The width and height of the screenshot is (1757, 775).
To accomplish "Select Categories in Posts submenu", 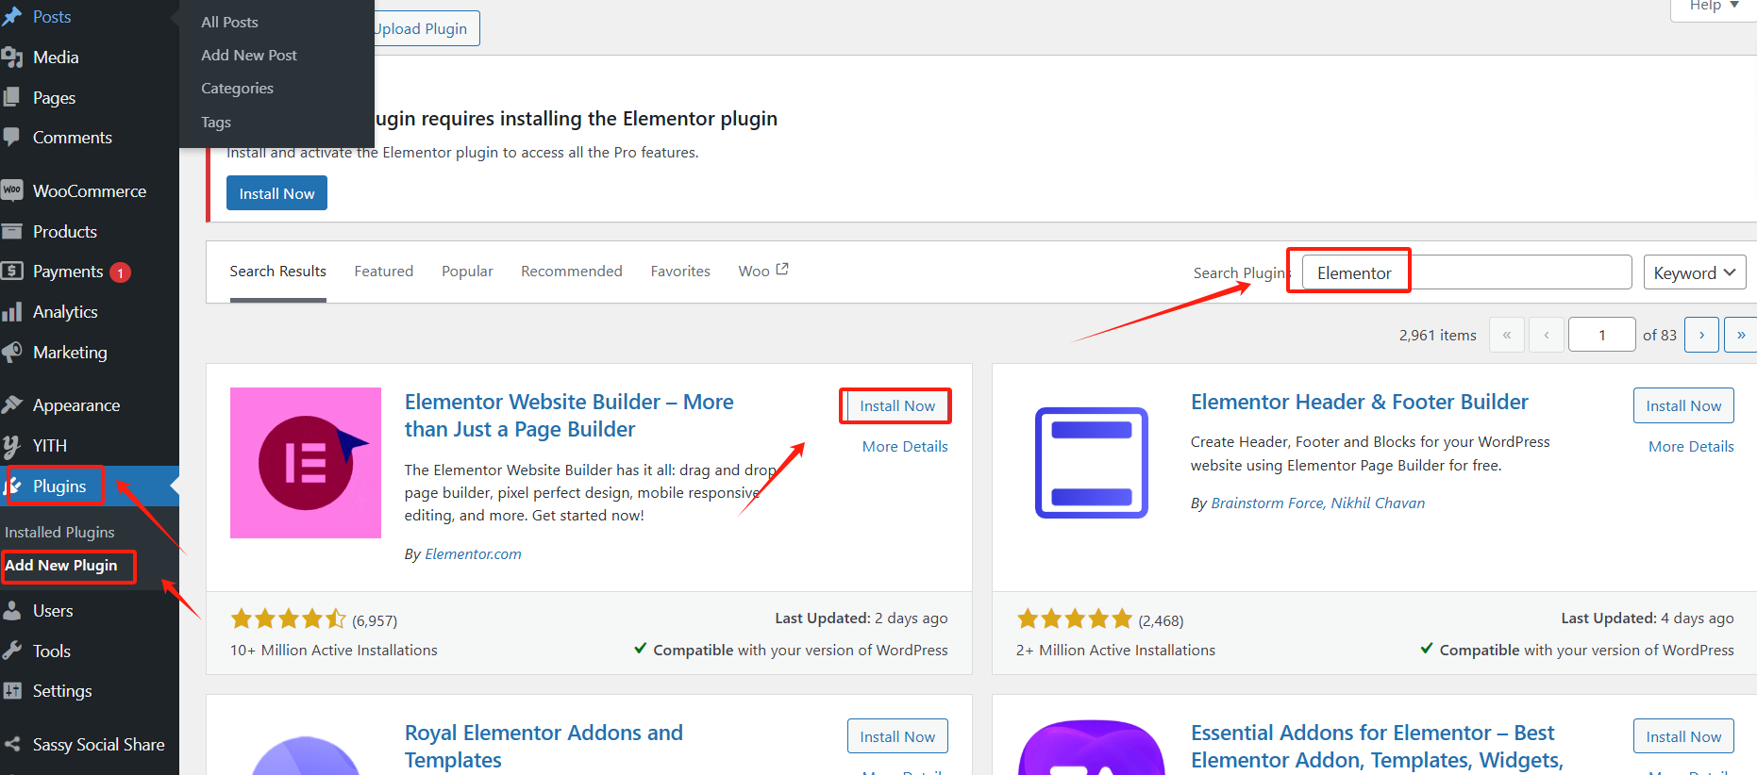I will pyautogui.click(x=237, y=89).
